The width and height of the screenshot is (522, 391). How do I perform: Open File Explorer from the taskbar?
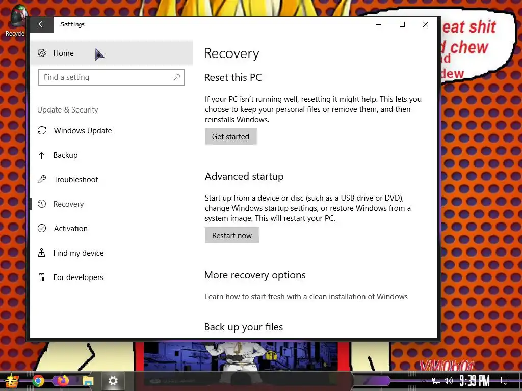pos(88,381)
